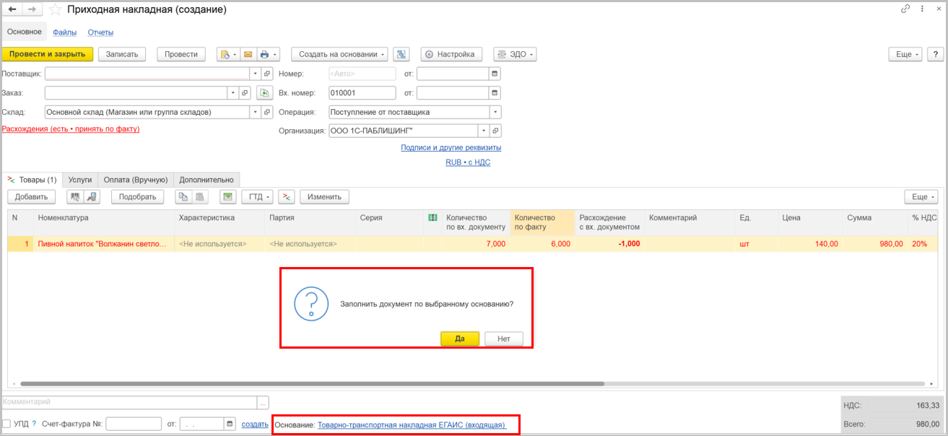Expand the Создать на основании menu
The width and height of the screenshot is (948, 436).
click(x=339, y=55)
